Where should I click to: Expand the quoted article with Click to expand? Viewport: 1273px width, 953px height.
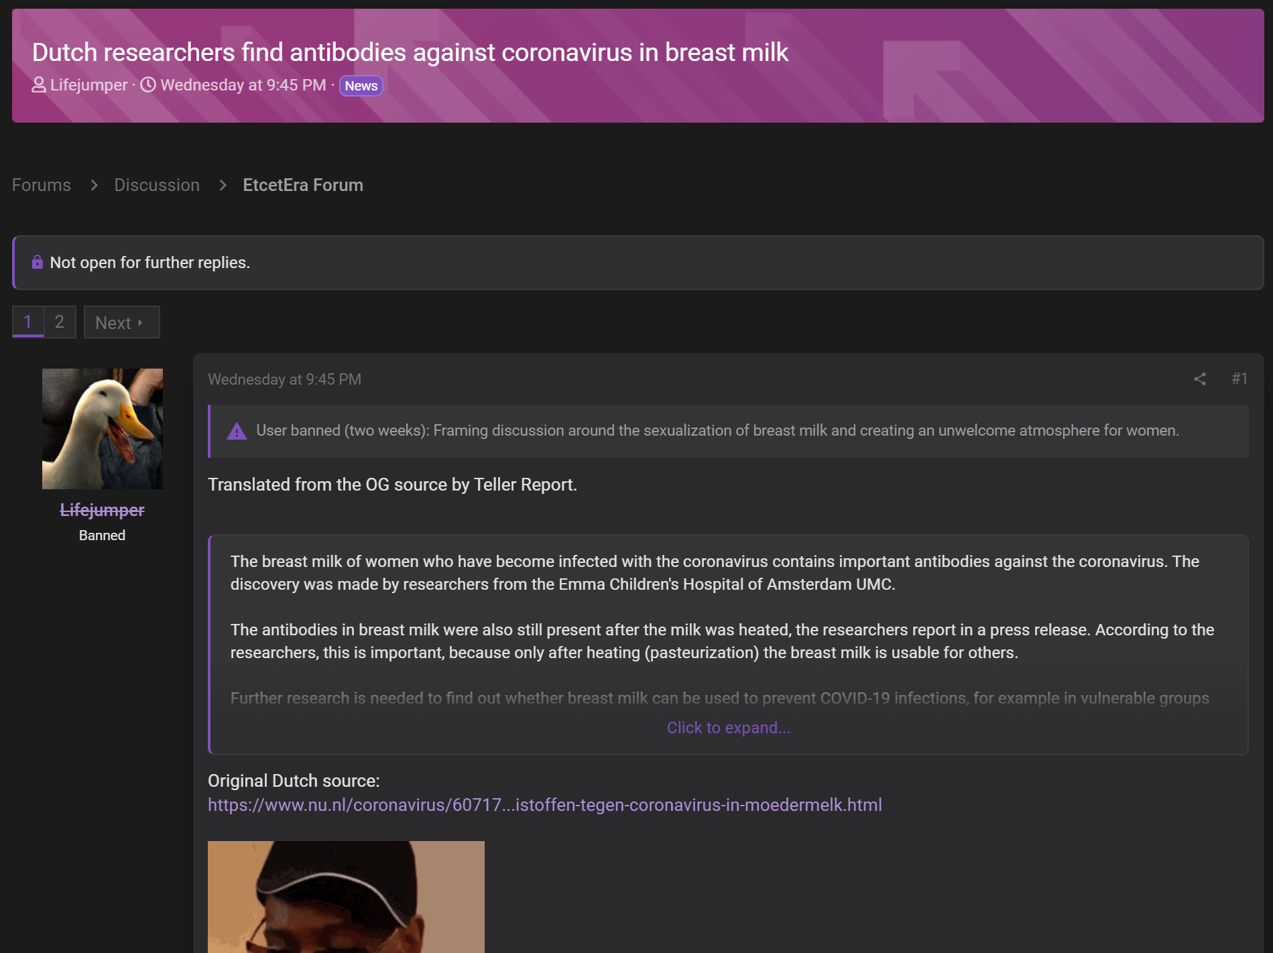coord(729,728)
